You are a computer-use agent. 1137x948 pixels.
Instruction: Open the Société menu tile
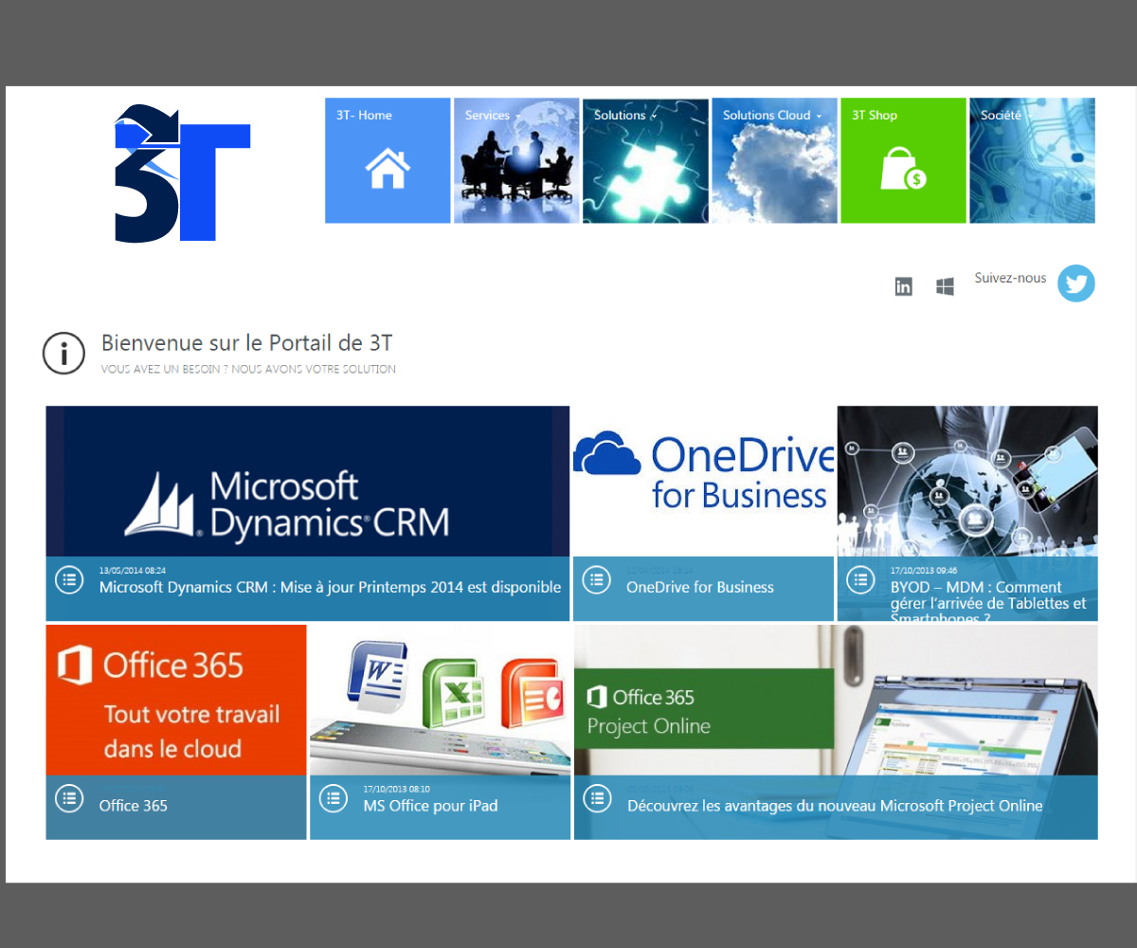1032,161
